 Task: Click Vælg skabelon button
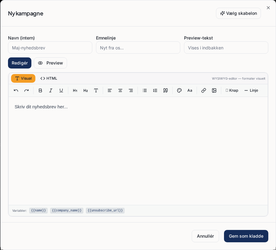(238, 13)
